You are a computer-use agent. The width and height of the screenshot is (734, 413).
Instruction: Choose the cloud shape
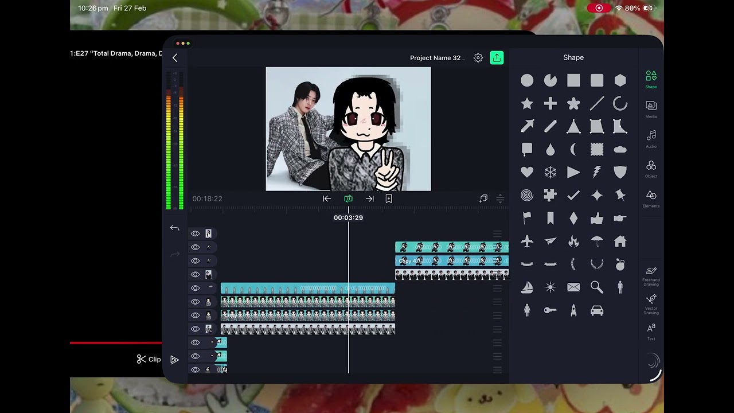pyautogui.click(x=620, y=149)
